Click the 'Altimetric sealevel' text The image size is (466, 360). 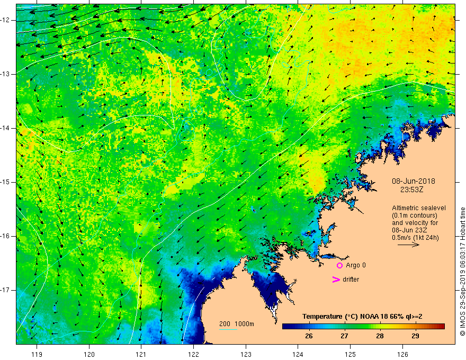point(419,208)
